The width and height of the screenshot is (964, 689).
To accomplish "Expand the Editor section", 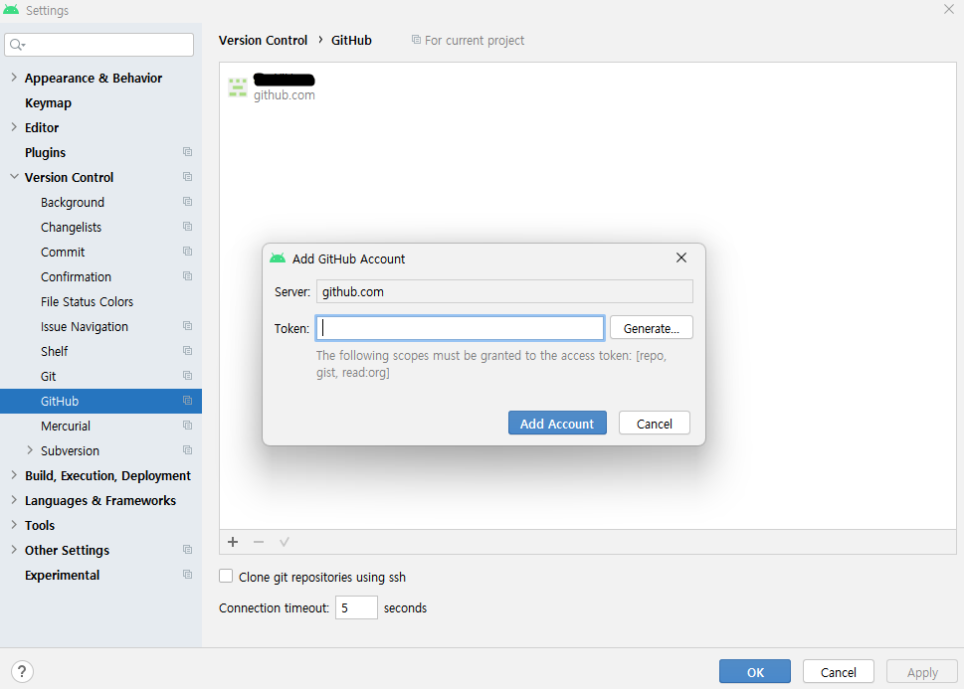I will point(14,127).
